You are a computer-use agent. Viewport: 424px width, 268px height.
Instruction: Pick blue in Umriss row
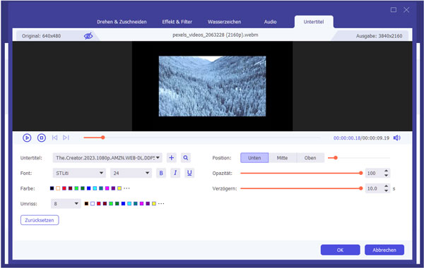coord(123,204)
